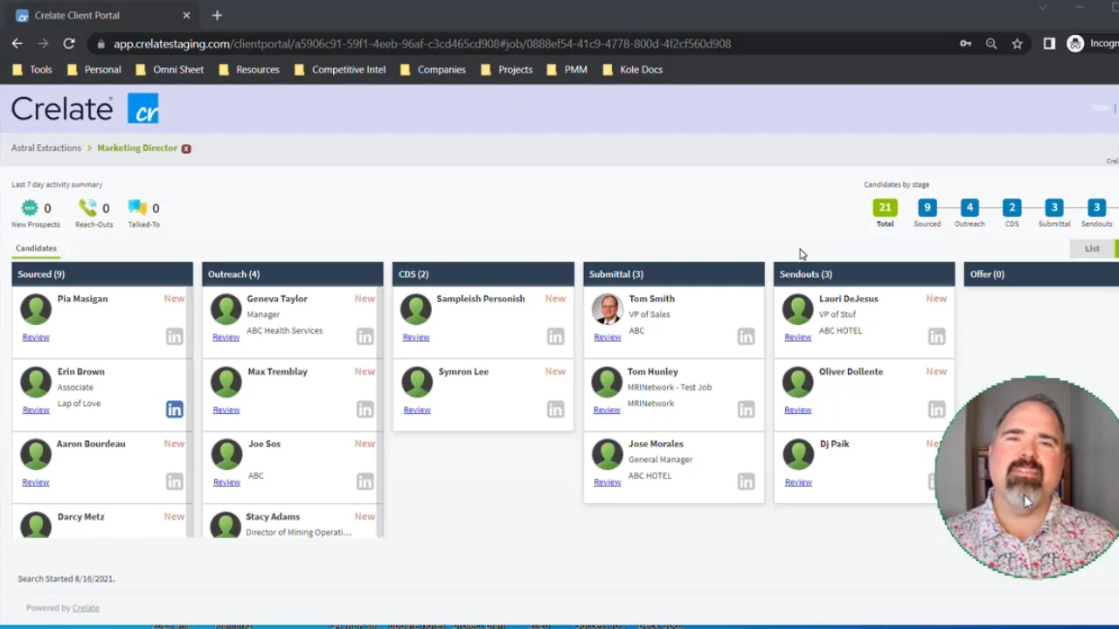This screenshot has width=1119, height=629.
Task: Select the CDS 2 stage badge
Action: coord(1011,208)
